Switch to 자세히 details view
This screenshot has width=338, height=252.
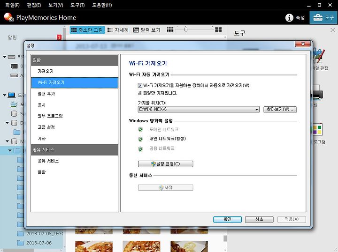click(118, 30)
